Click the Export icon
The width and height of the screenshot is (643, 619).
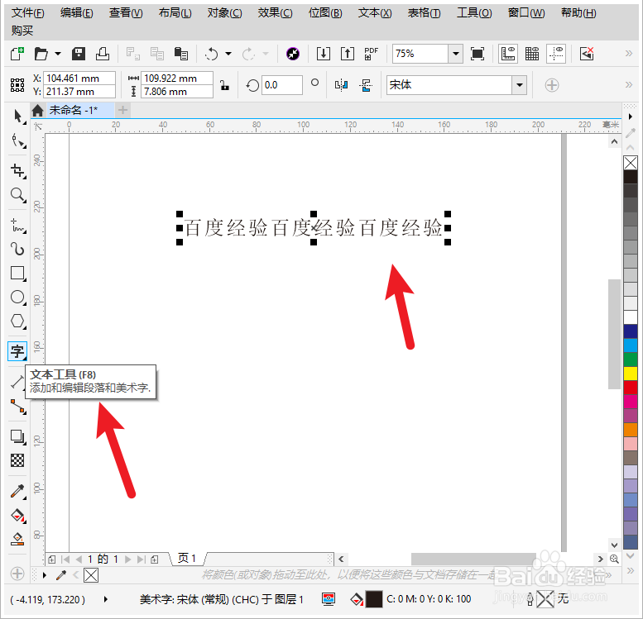pyautogui.click(x=348, y=54)
